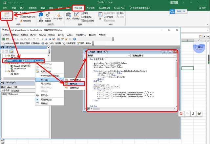
Task: Choose 模块(M) in insert submenu
Action: click(74, 84)
